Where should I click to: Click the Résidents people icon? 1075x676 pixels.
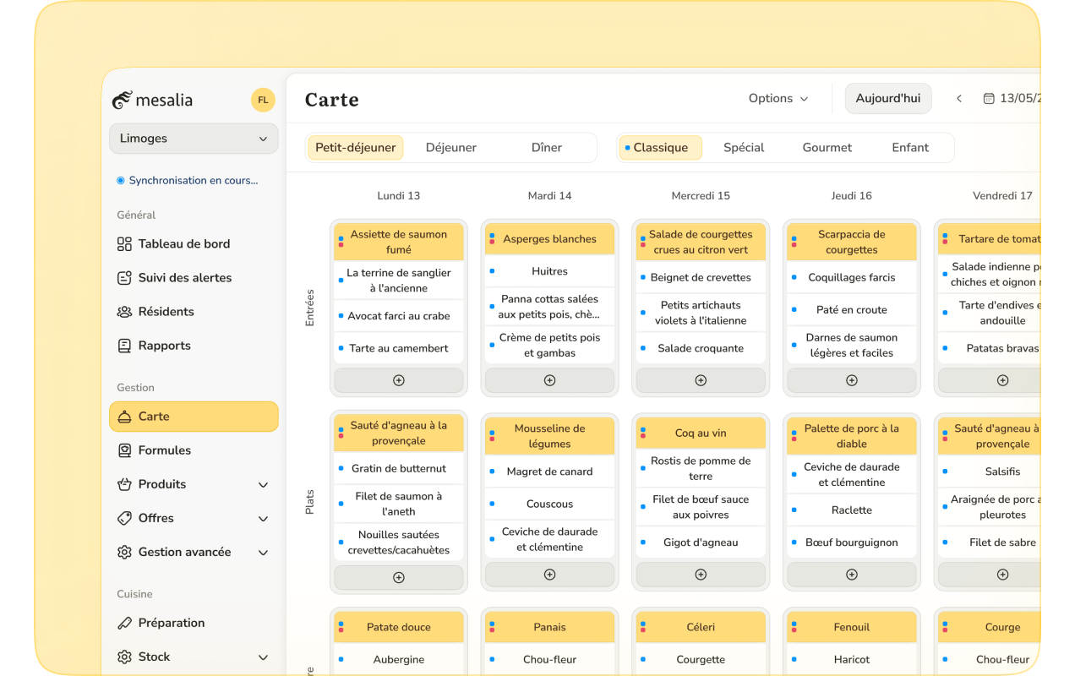(124, 312)
